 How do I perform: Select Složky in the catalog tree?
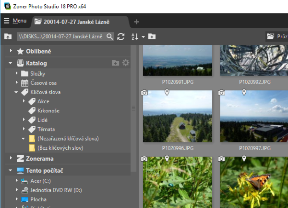point(37,74)
